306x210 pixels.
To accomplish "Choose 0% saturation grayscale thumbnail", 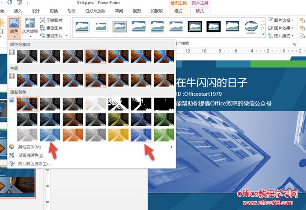I will coord(27,56).
